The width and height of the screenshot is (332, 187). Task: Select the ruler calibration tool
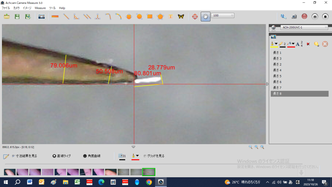pyautogui.click(x=55, y=16)
